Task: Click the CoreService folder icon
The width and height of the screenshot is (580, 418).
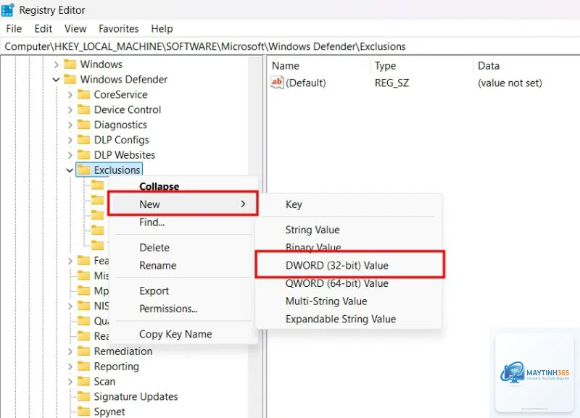Action: [x=83, y=94]
